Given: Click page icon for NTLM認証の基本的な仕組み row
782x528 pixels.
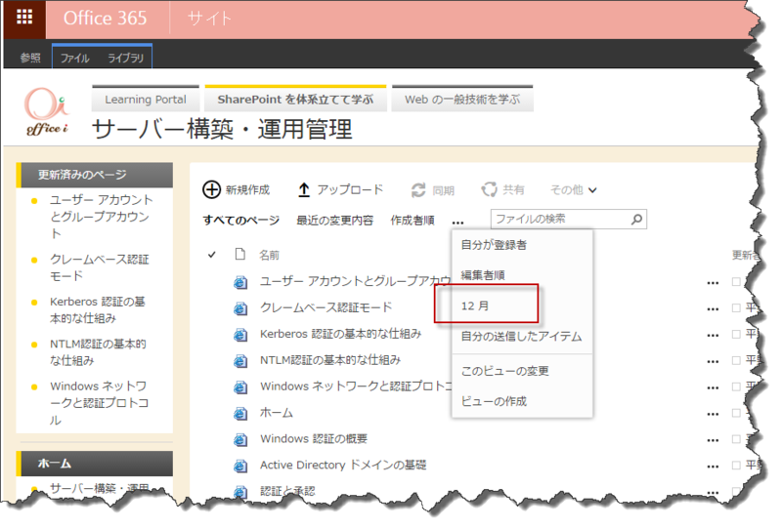Looking at the screenshot, I should pyautogui.click(x=240, y=361).
